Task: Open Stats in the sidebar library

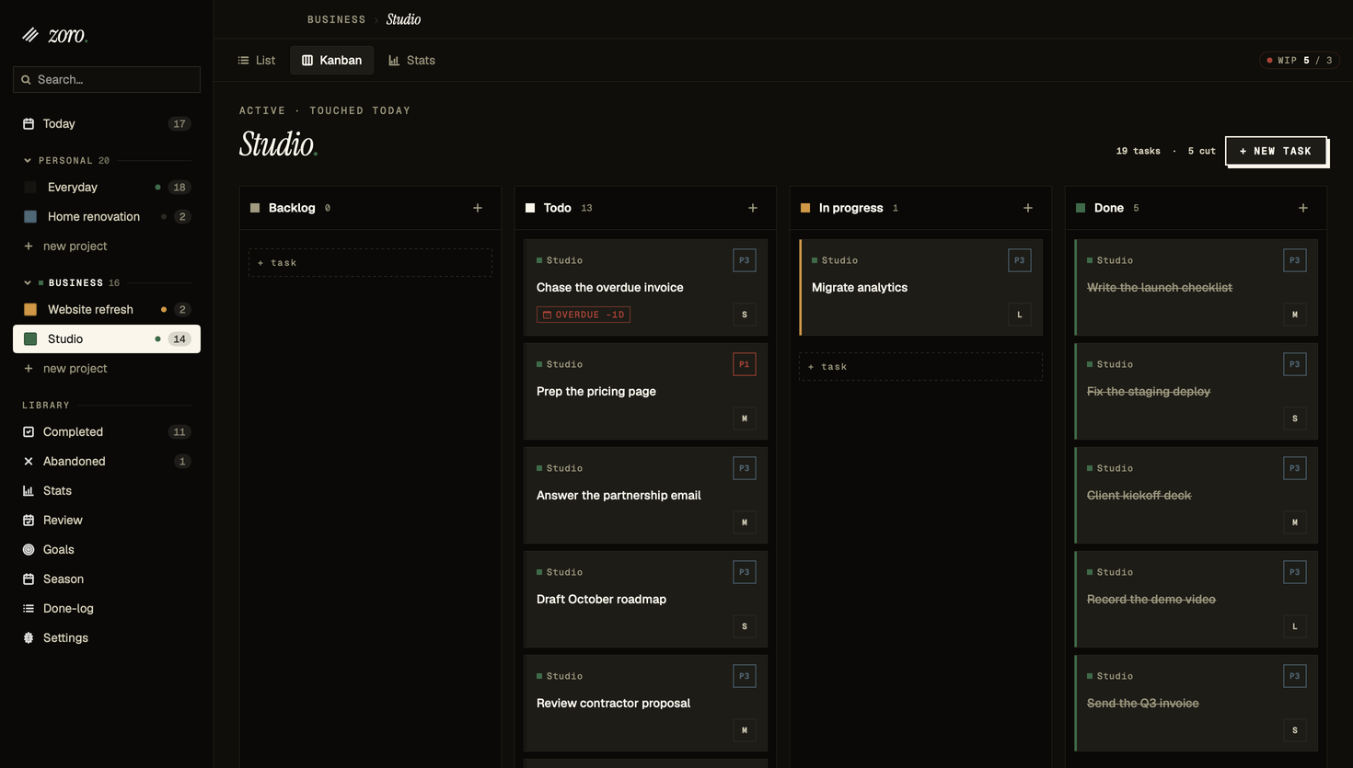Action: (x=107, y=490)
